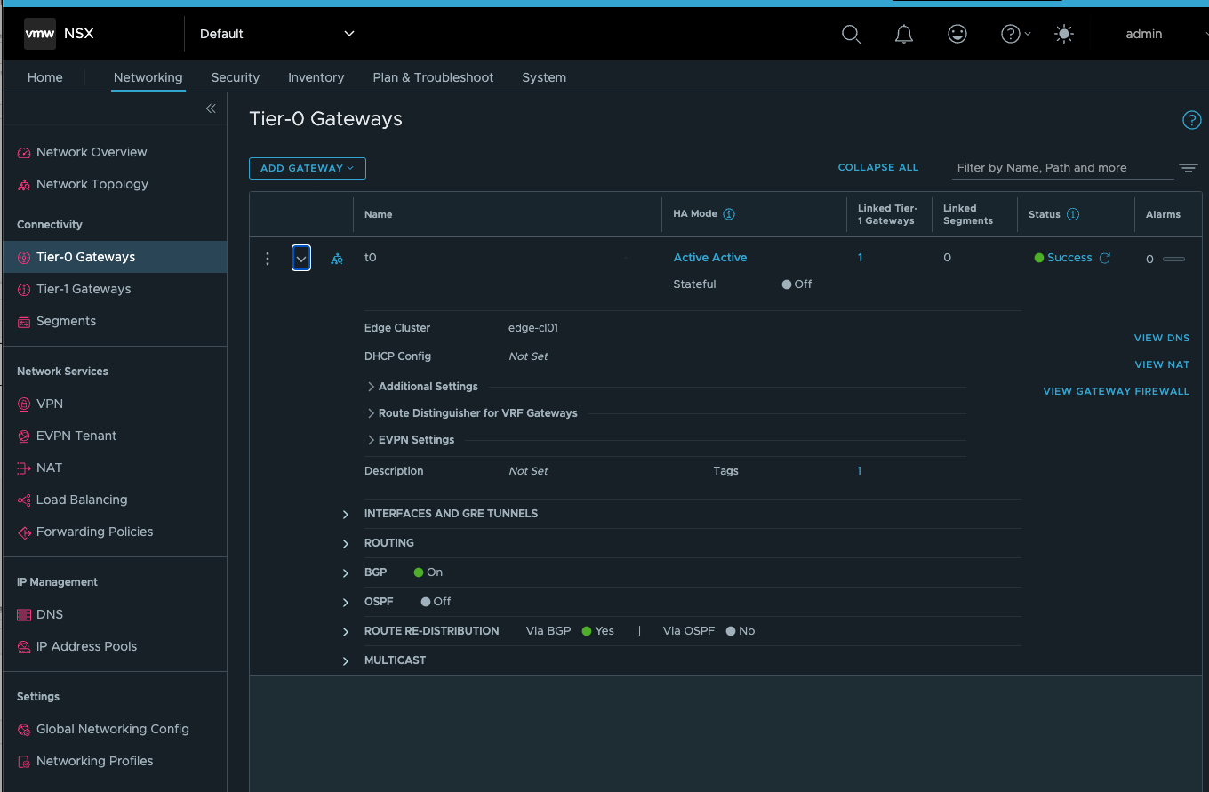The width and height of the screenshot is (1209, 792).
Task: Click the Network Topology icon
Action: click(24, 185)
